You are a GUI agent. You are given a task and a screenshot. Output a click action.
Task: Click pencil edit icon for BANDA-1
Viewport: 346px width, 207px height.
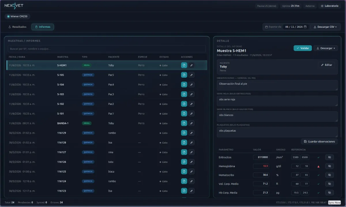tap(191, 123)
